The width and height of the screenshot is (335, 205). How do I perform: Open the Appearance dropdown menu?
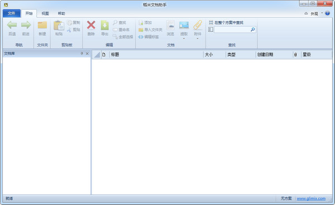[317, 13]
